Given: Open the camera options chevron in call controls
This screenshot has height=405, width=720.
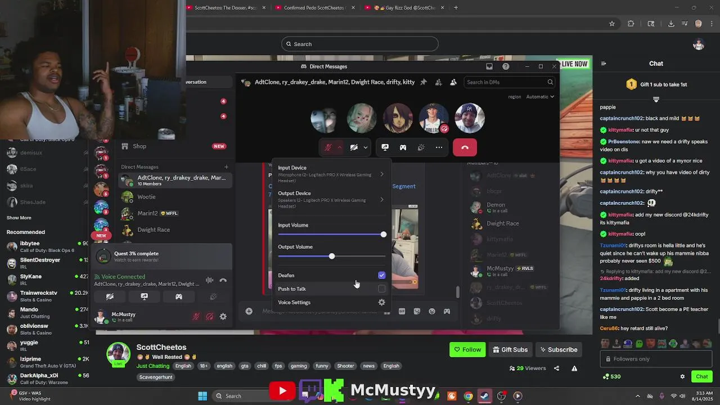Looking at the screenshot, I should [x=366, y=147].
